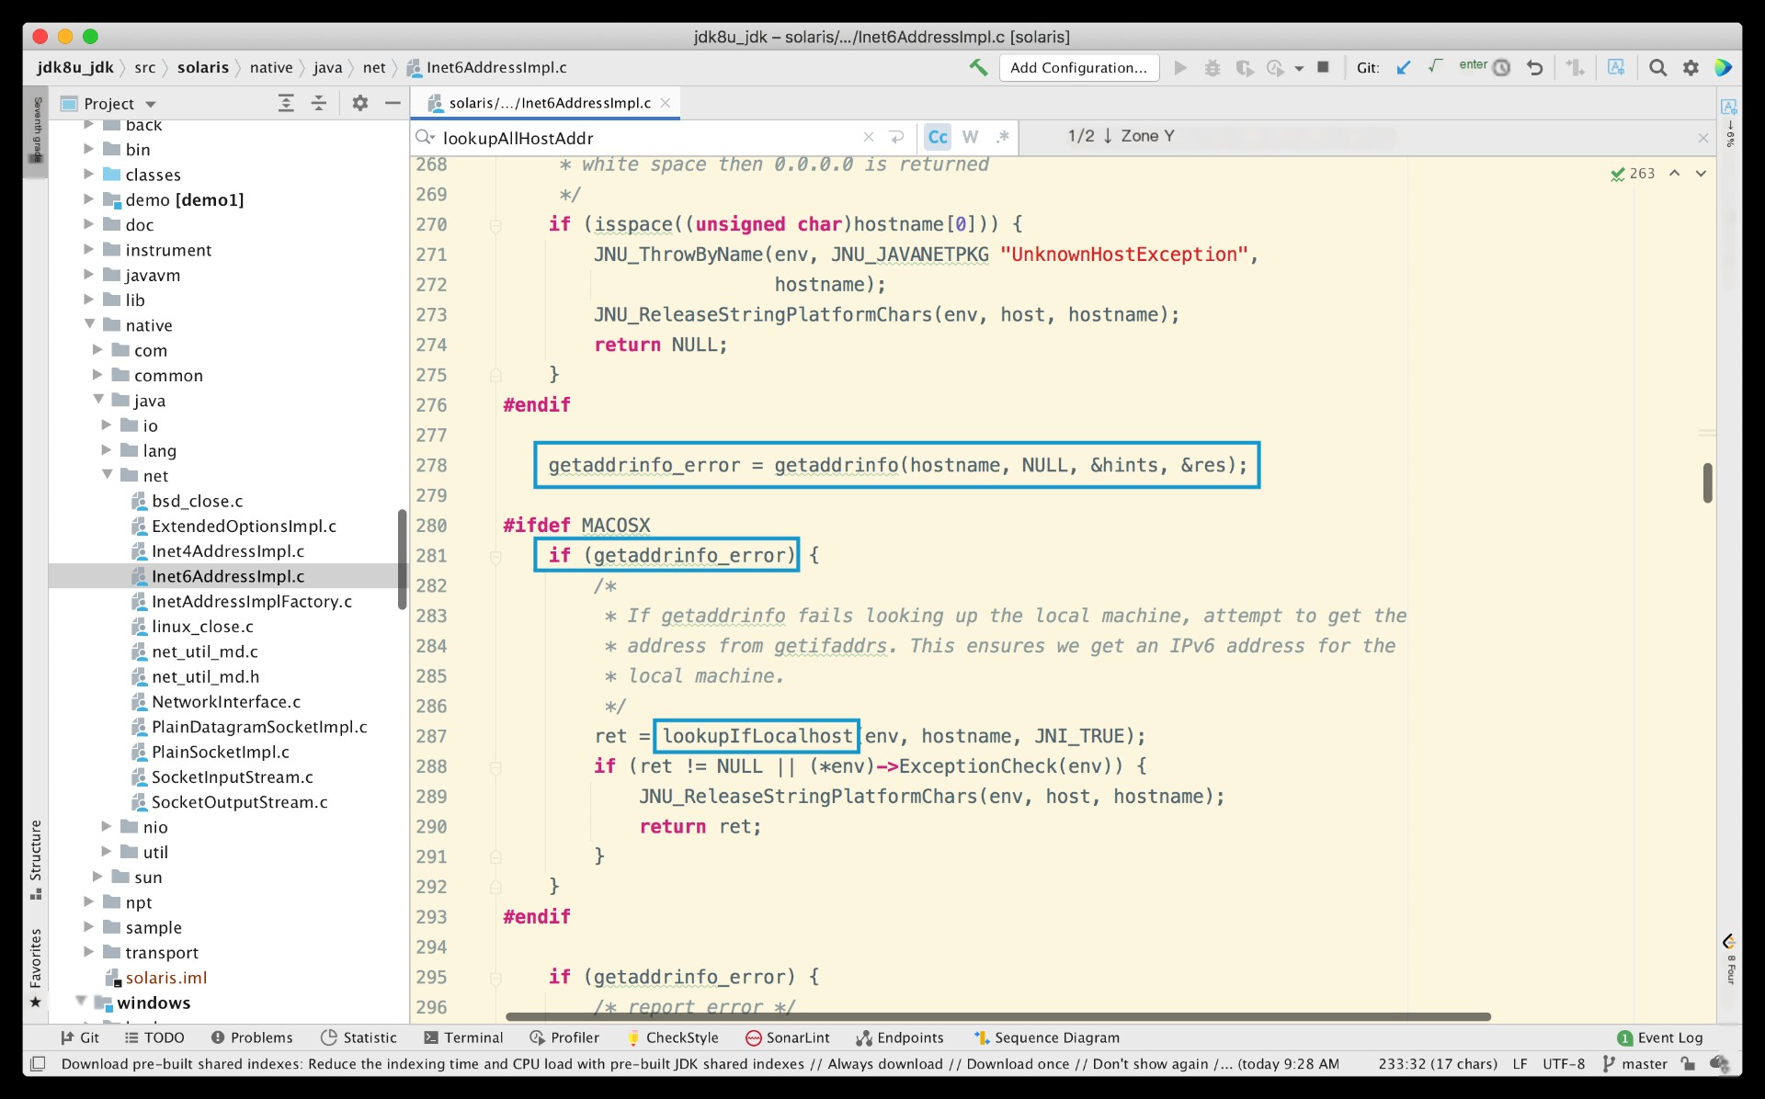
Task: Click LF line separator in status bar
Action: (x=1520, y=1063)
